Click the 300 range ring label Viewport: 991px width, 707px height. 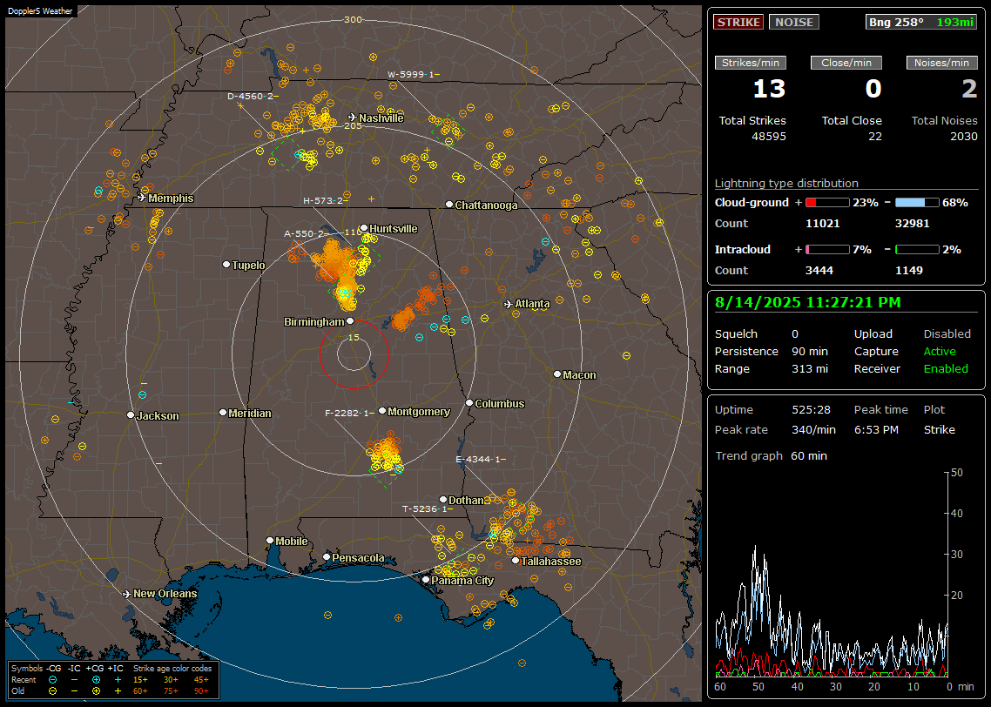click(354, 19)
